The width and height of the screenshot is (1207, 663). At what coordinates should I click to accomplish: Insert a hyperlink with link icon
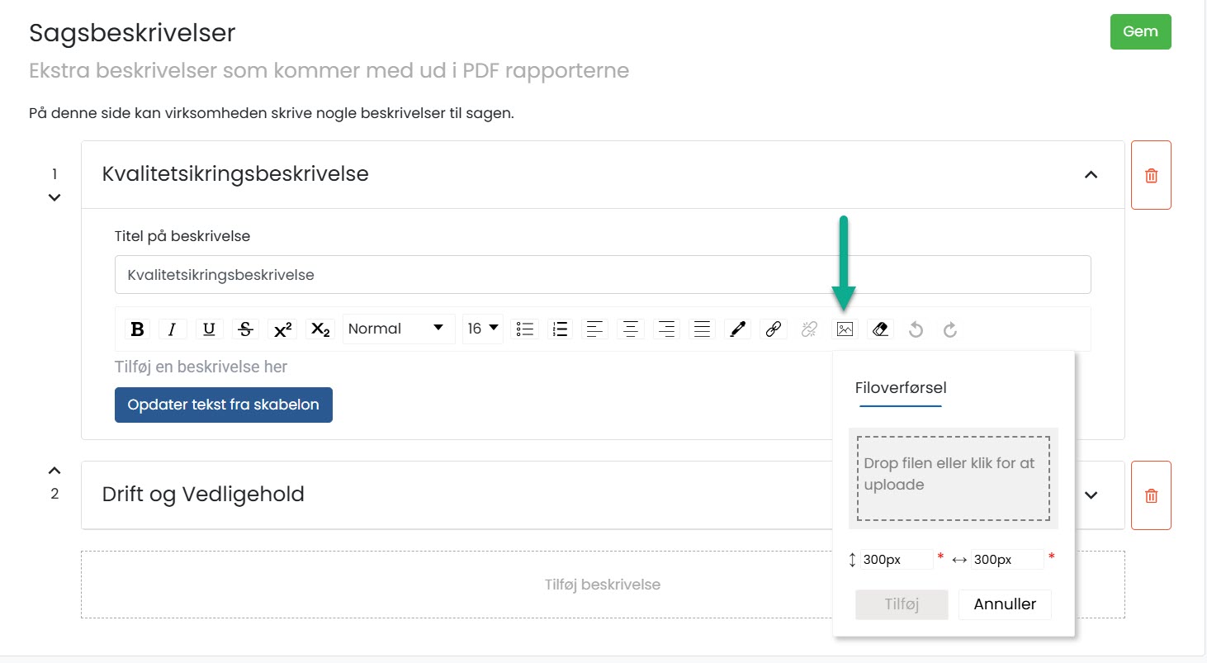pyautogui.click(x=773, y=329)
